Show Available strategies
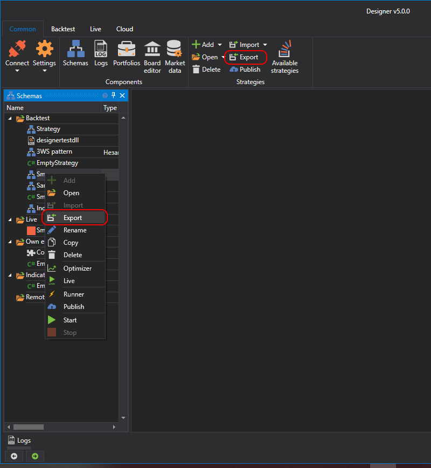 [284, 57]
